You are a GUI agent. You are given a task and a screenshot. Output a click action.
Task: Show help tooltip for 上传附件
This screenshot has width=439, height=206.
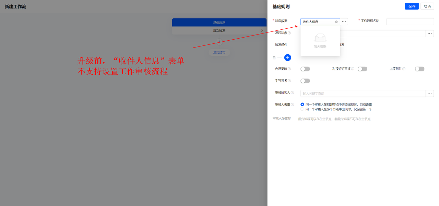404,69
